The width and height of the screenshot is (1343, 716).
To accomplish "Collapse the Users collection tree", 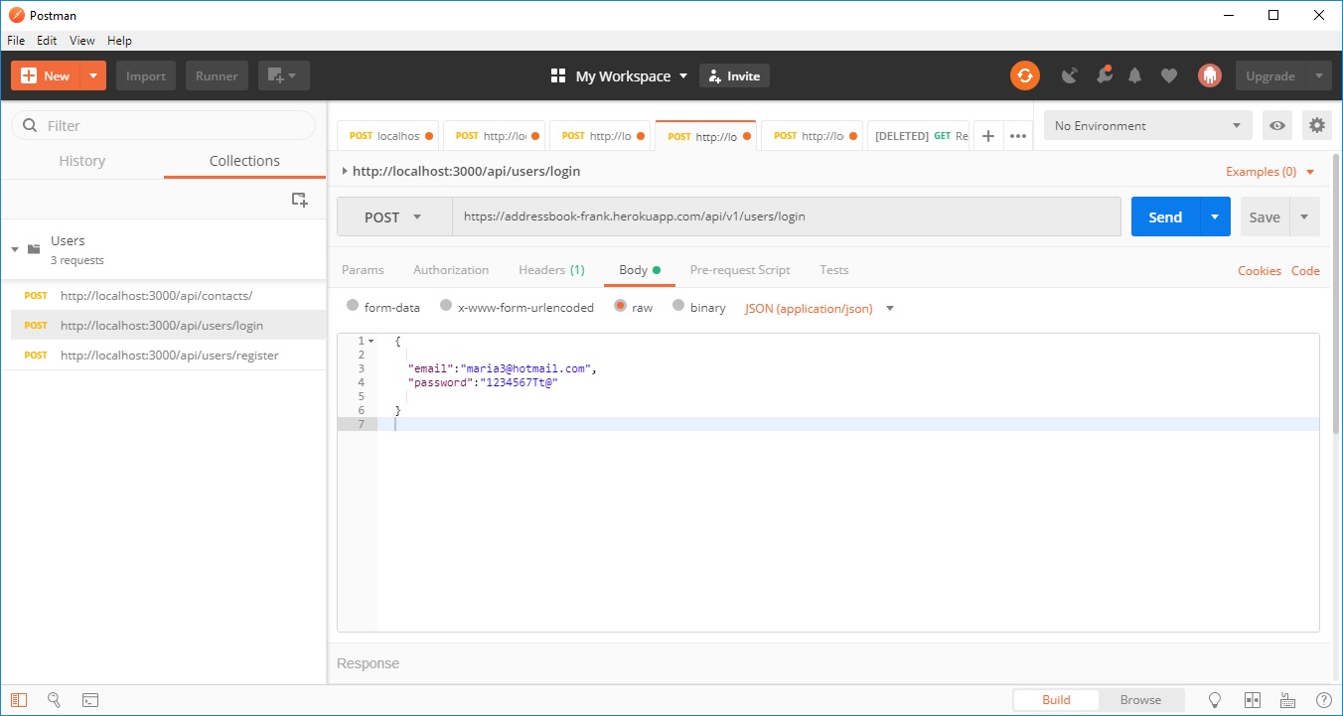I will coord(15,249).
